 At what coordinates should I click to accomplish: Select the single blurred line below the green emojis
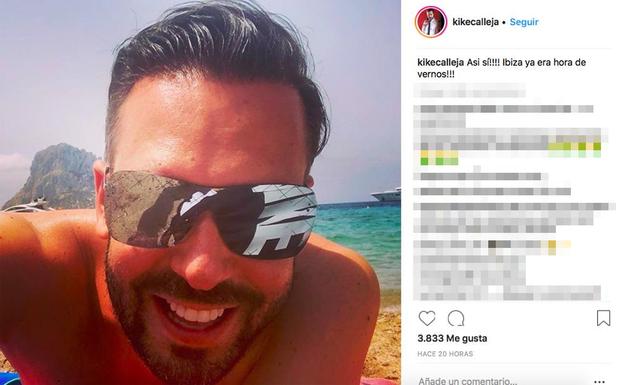(481, 177)
